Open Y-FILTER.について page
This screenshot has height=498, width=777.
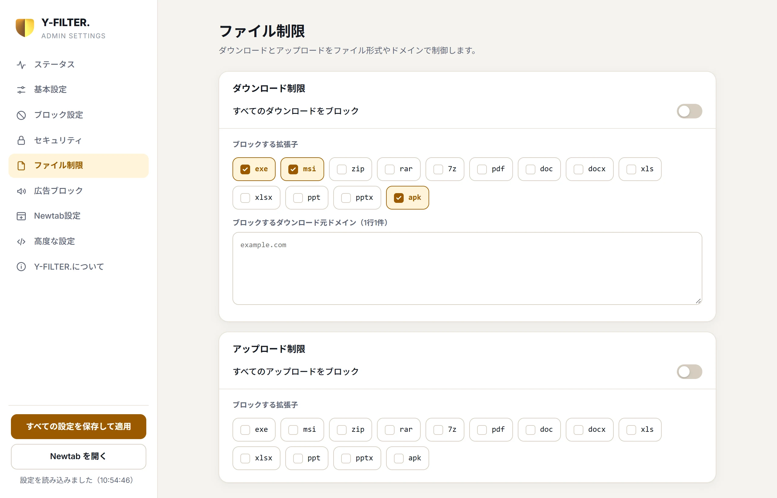pyautogui.click(x=79, y=267)
